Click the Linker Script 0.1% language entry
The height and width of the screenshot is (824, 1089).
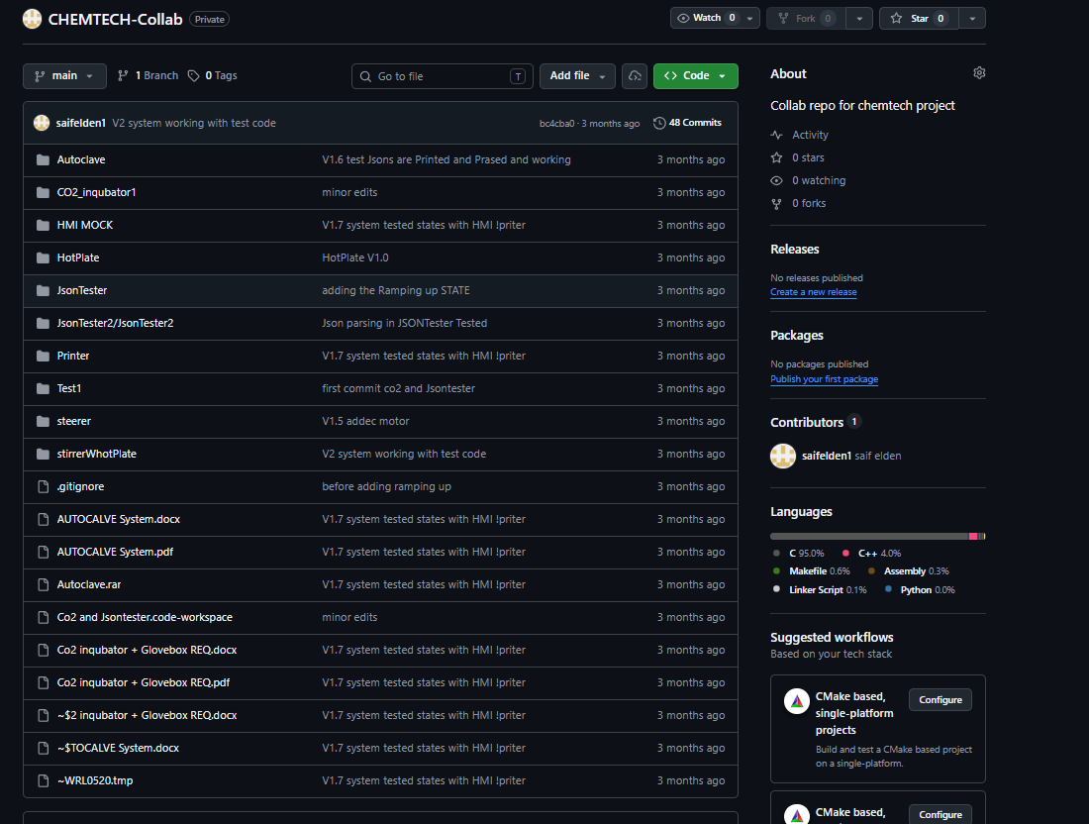click(820, 590)
